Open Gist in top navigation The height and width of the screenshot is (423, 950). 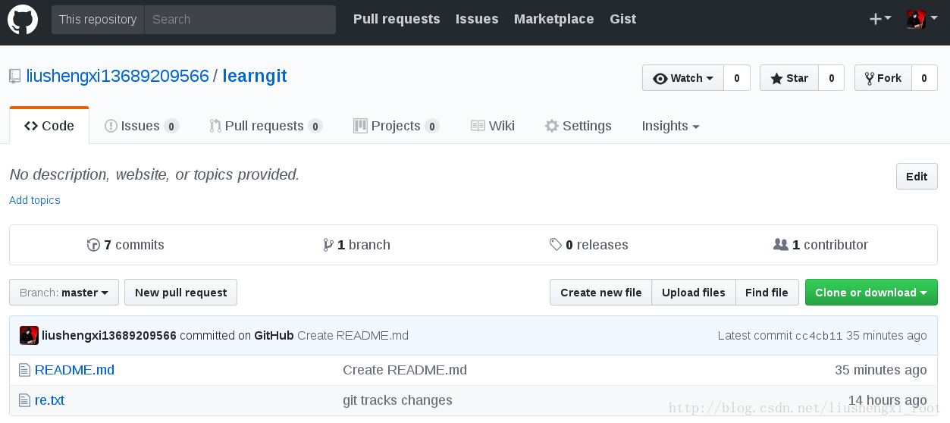click(x=622, y=19)
